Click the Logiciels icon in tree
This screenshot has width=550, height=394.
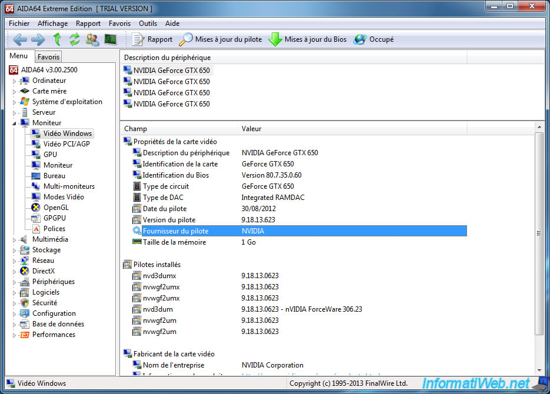click(x=25, y=292)
